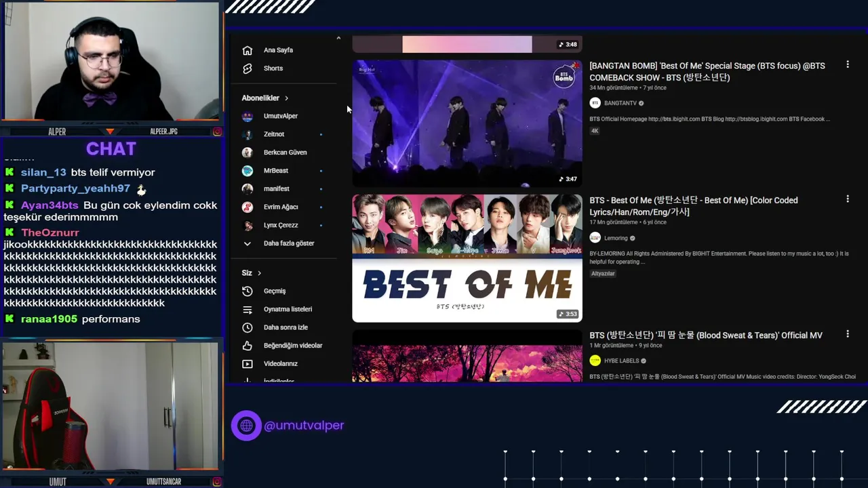Open Evrim Ağacı channel avatar
The image size is (868, 488).
tap(248, 207)
